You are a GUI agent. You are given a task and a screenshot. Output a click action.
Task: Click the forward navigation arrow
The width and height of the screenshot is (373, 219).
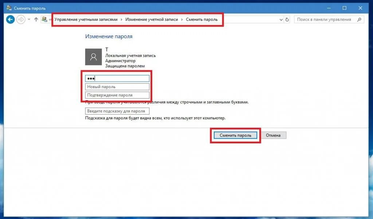pos(21,20)
